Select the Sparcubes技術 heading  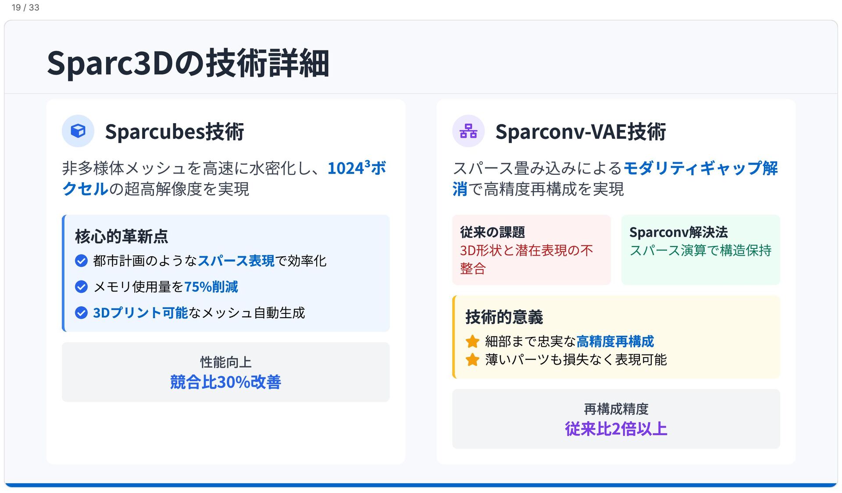[x=175, y=131]
